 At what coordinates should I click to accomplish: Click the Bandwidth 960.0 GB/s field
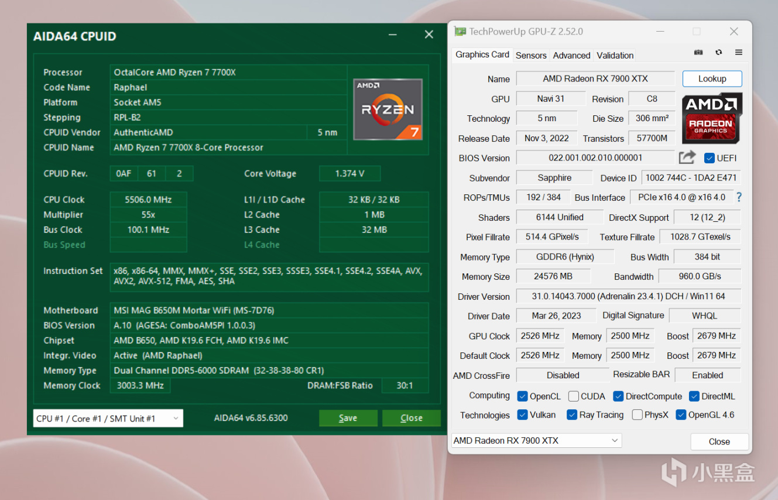[700, 276]
